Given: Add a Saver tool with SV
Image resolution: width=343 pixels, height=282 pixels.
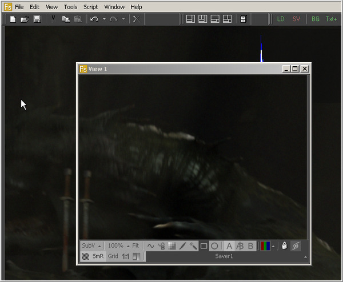Looking at the screenshot, I should tap(296, 19).
